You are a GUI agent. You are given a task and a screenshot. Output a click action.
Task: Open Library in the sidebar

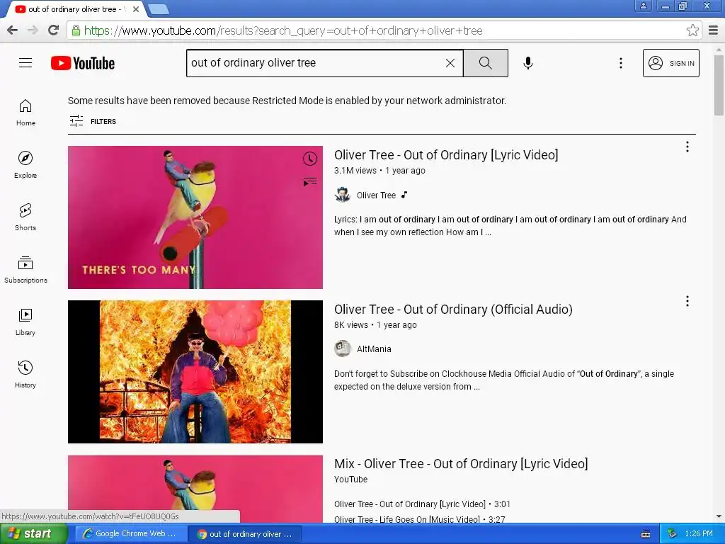tap(25, 322)
